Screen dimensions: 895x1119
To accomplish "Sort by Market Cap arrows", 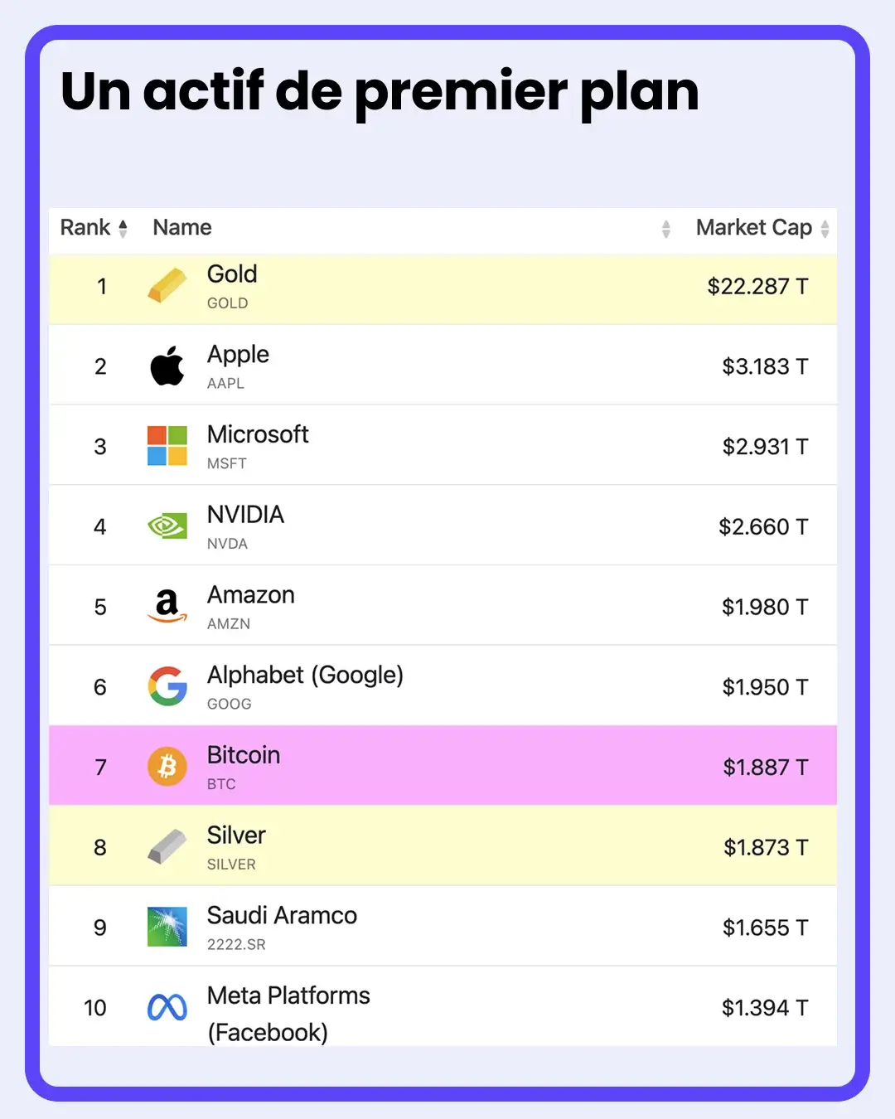I will [825, 229].
